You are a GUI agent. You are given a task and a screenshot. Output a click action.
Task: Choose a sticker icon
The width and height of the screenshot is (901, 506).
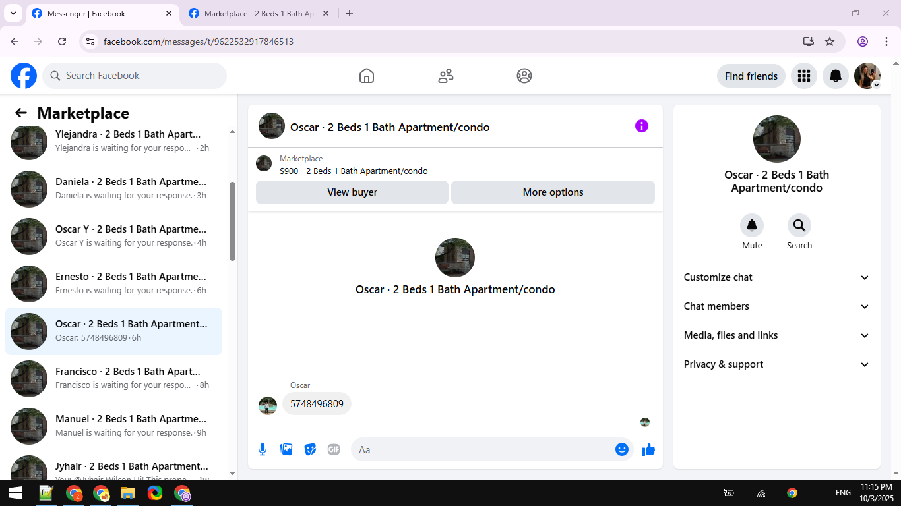[x=310, y=449]
